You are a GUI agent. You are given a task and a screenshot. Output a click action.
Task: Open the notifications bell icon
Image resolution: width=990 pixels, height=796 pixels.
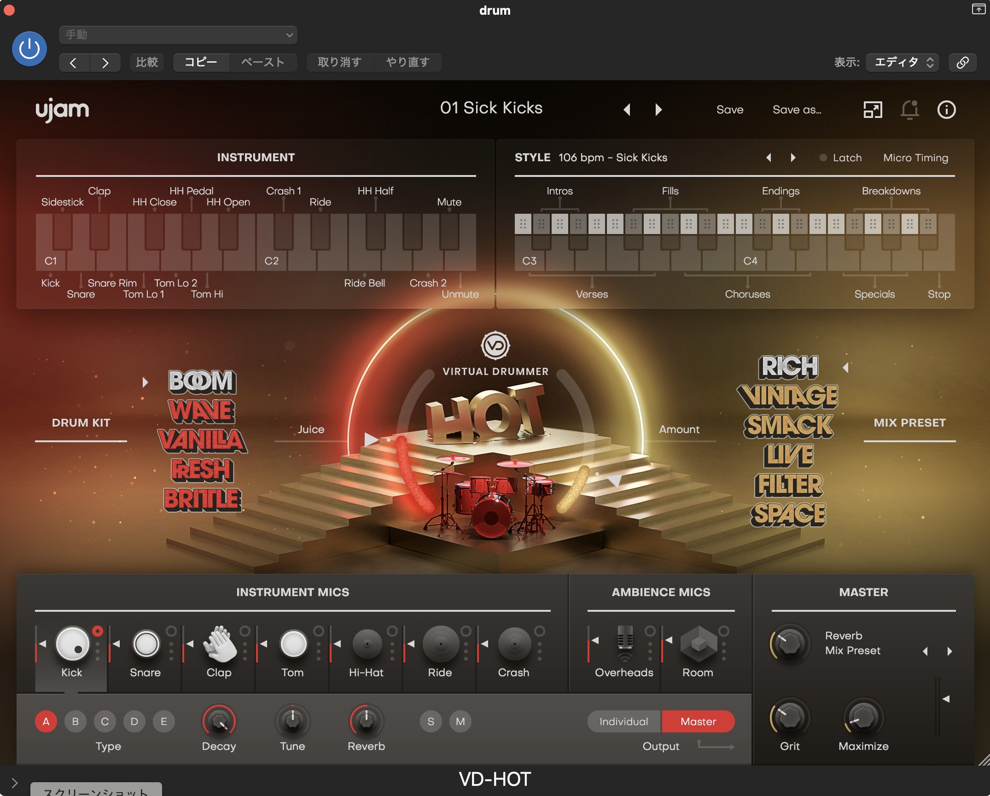click(x=909, y=110)
